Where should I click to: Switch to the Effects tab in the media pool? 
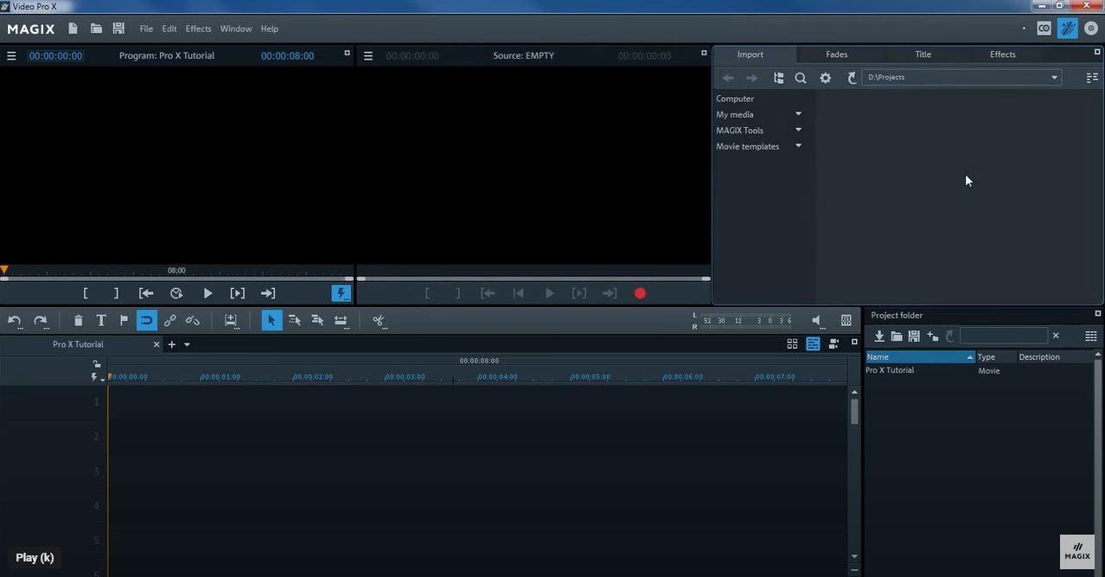pyautogui.click(x=1002, y=54)
